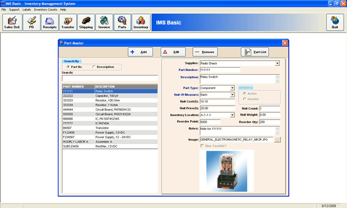Open the Transfer toolbar icon
The width and height of the screenshot is (347, 208).
pyautogui.click(x=67, y=22)
